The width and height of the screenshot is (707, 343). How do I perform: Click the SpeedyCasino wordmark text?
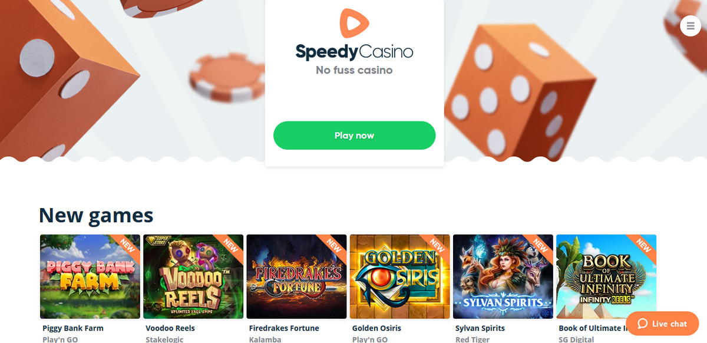tap(354, 52)
